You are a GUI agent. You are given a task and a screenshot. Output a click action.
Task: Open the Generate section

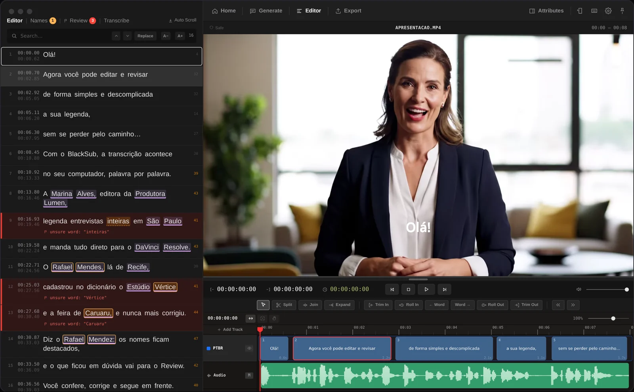[x=266, y=11]
